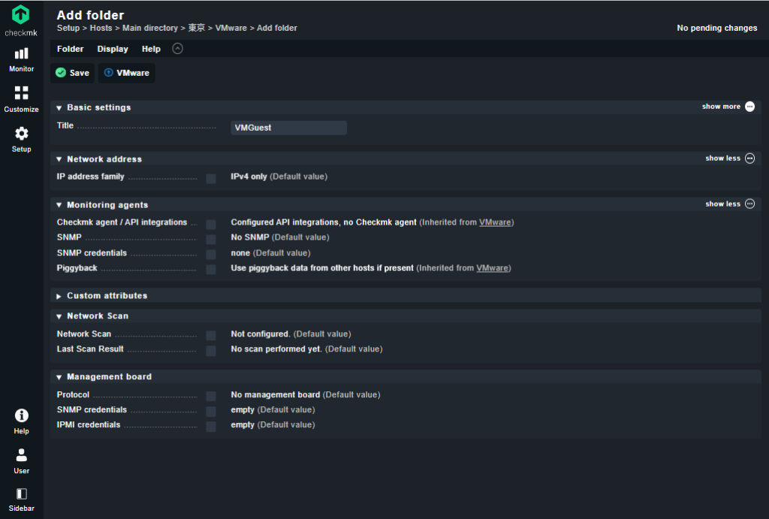Collapse the menu bar with the circle arrow icon
This screenshot has height=519, width=769.
[x=177, y=49]
